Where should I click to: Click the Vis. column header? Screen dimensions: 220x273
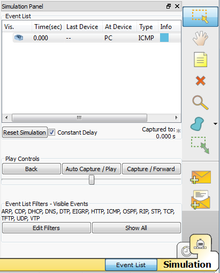point(17,27)
